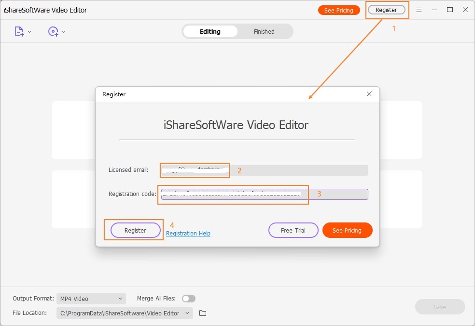Open the File Location dropdown
The height and width of the screenshot is (326, 475).
click(125, 313)
